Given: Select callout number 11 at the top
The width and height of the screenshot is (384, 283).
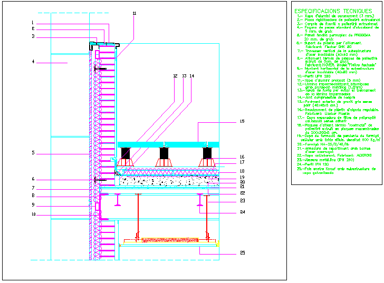Looking at the screenshot, I should pos(134,13).
